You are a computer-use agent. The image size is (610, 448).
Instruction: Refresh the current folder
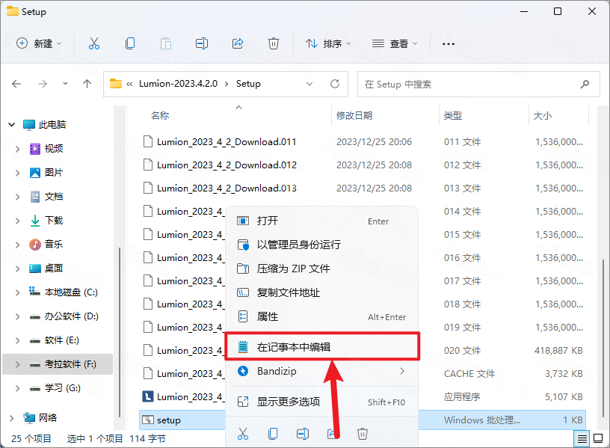[335, 84]
